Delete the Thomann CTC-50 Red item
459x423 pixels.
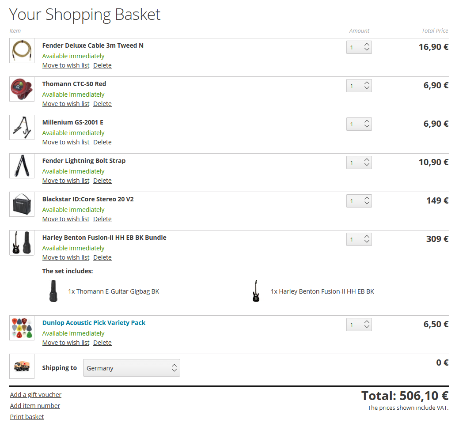click(102, 104)
